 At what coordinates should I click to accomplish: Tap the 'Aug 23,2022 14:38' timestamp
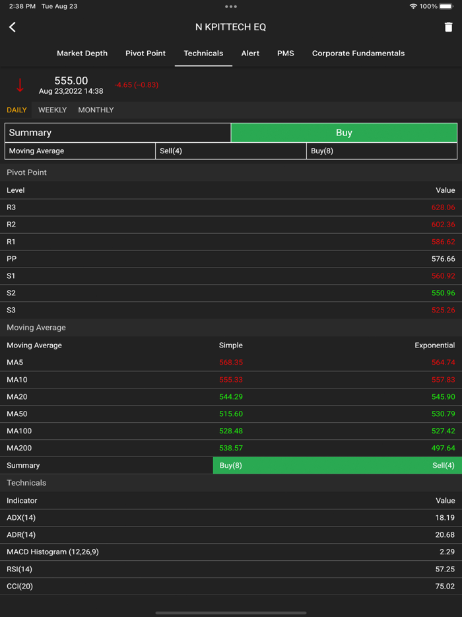click(71, 91)
